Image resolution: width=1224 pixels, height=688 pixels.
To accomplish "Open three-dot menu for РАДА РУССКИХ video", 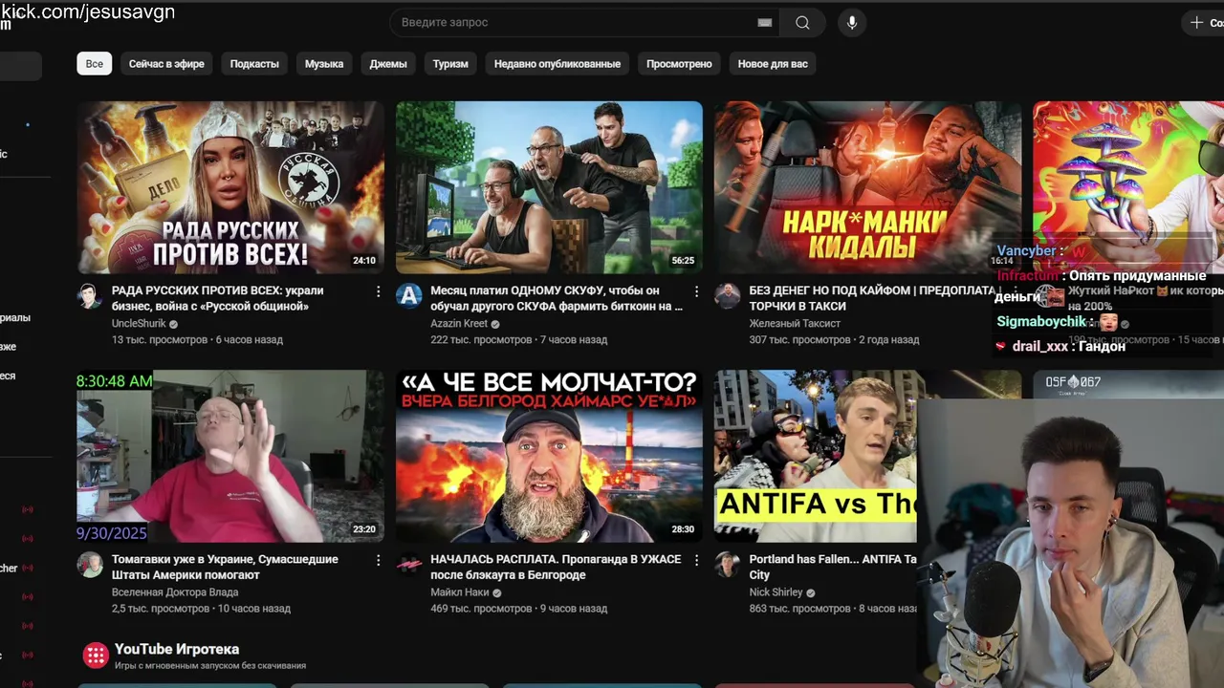I will 378,291.
